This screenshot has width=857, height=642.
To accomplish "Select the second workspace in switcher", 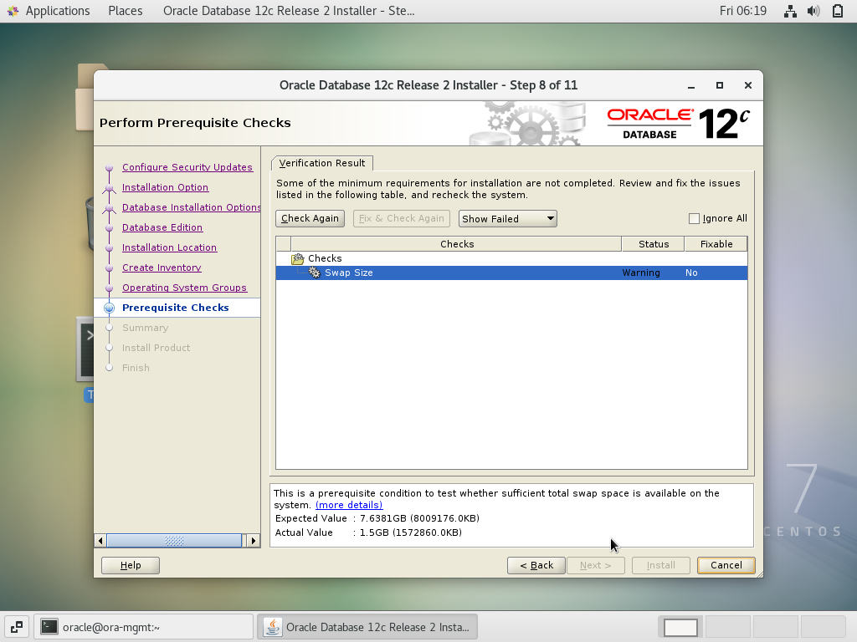I will (728, 627).
